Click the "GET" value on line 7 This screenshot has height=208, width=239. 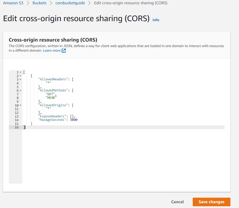(x=50, y=94)
